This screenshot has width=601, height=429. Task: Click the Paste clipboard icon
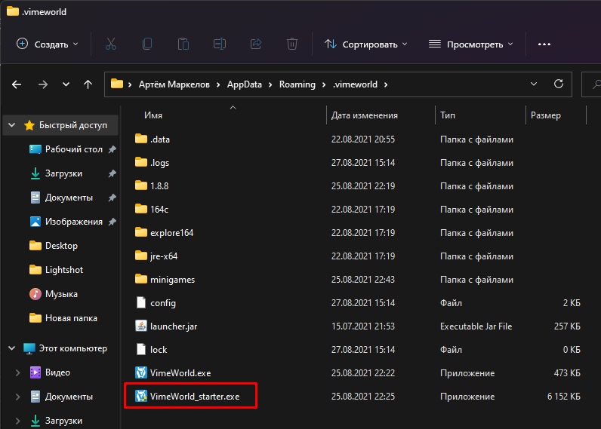click(x=183, y=44)
